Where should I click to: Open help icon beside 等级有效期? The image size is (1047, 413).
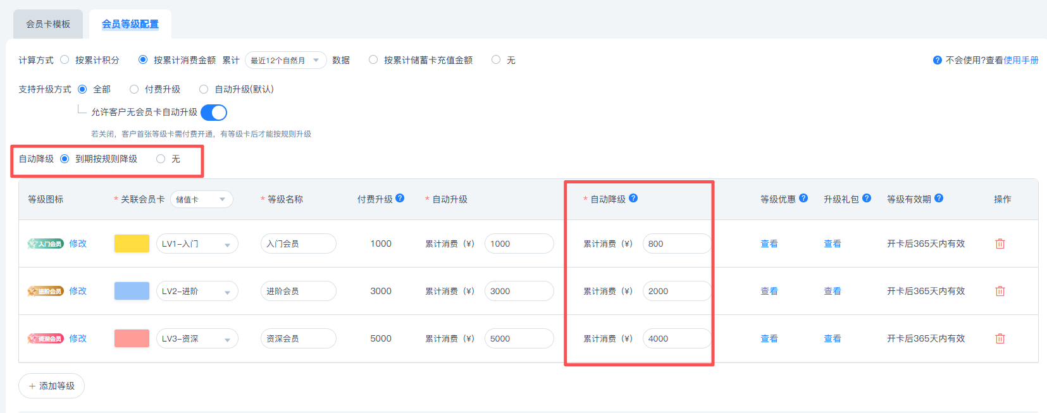[x=939, y=198]
